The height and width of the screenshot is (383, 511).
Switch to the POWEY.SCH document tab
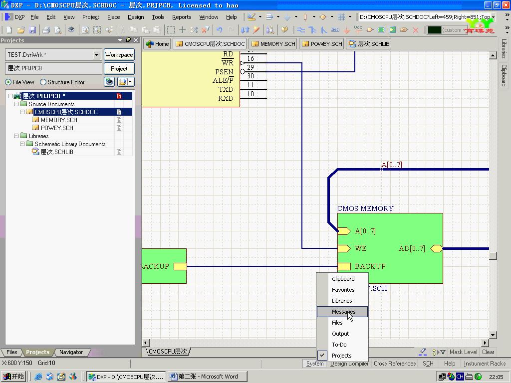click(322, 44)
